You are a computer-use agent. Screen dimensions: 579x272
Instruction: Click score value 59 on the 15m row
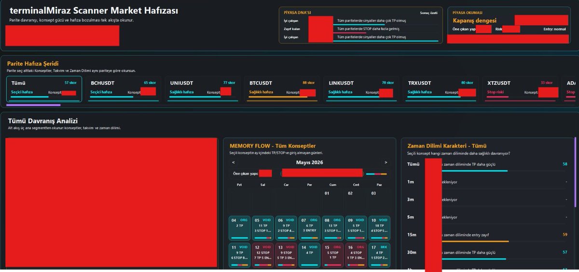[x=565, y=235]
